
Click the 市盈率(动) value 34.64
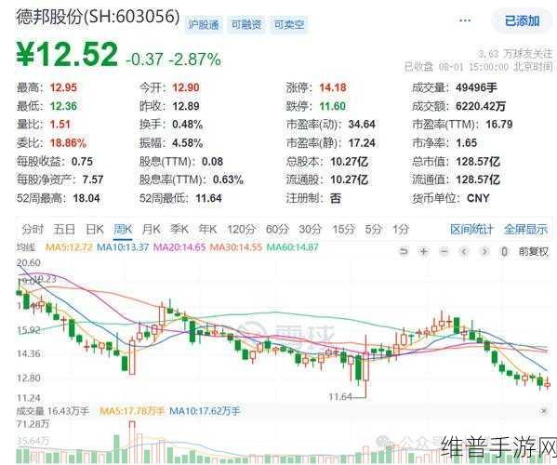[362, 125]
